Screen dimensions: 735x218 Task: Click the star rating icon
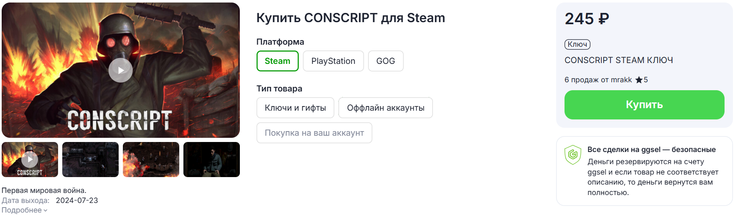[639, 80]
